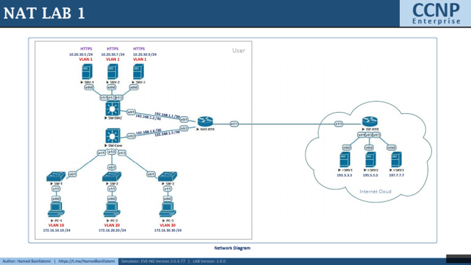Click the 10.20.30.5 /24 address label
This screenshot has height=265, width=471.
point(81,54)
